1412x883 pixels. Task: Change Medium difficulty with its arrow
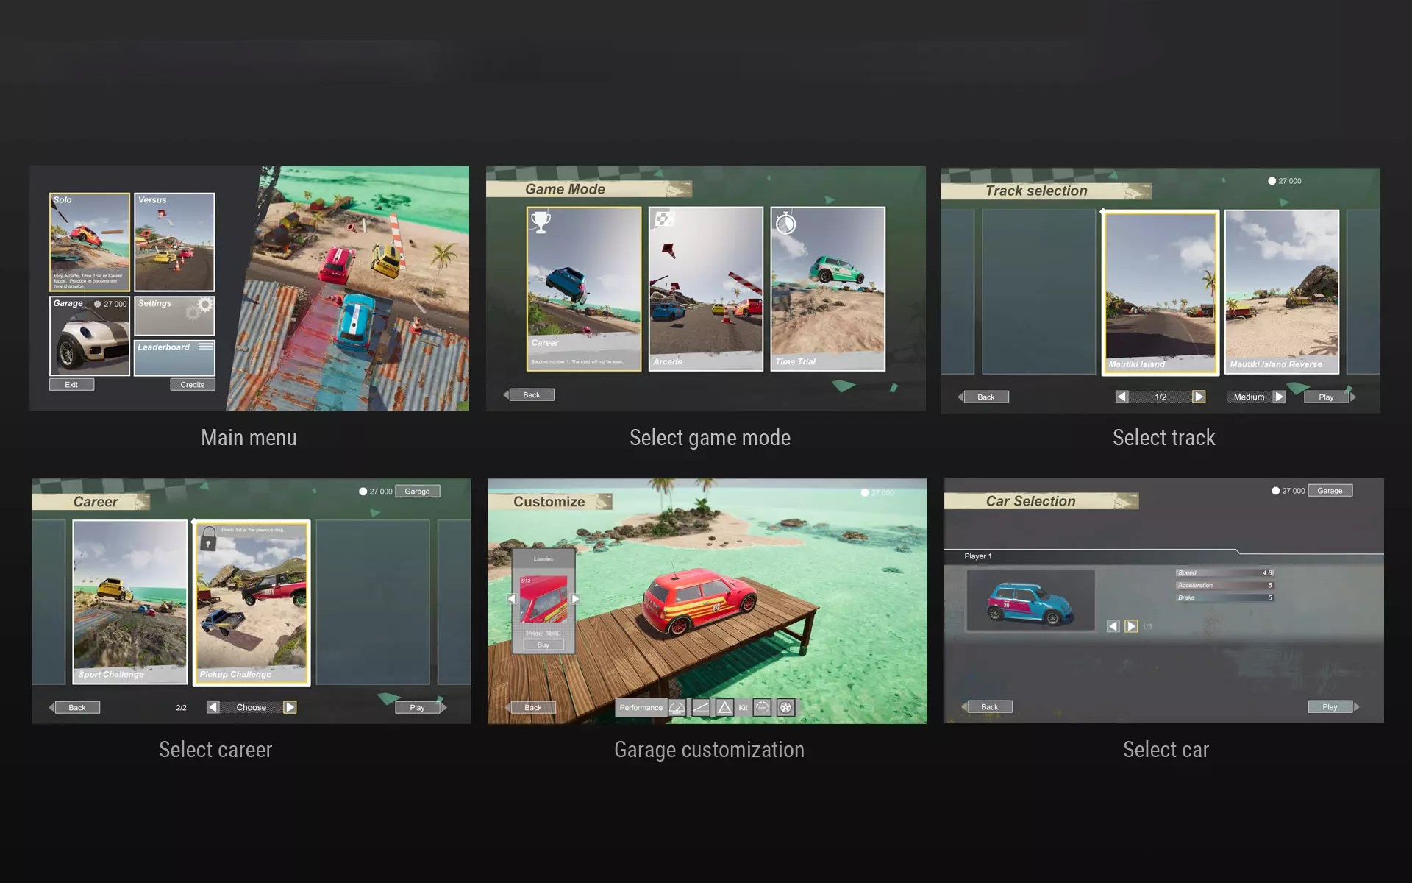(1279, 397)
